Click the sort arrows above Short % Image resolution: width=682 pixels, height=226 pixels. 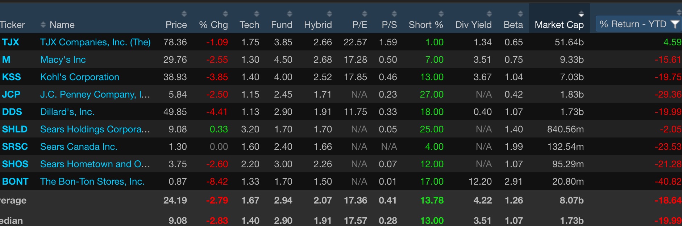(x=441, y=14)
